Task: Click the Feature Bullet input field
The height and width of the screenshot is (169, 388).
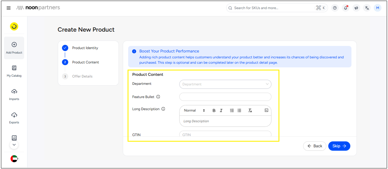Action: [x=225, y=97]
